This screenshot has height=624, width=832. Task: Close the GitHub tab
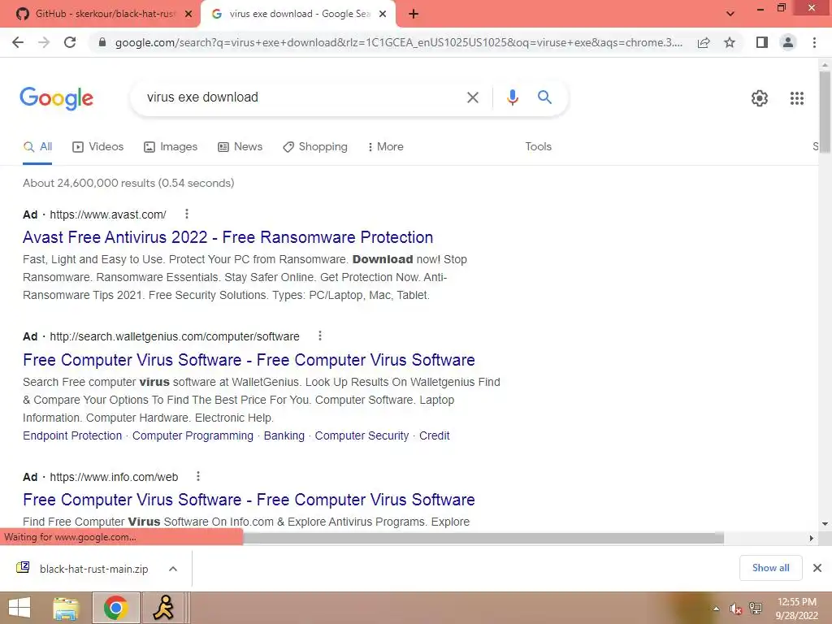point(188,15)
